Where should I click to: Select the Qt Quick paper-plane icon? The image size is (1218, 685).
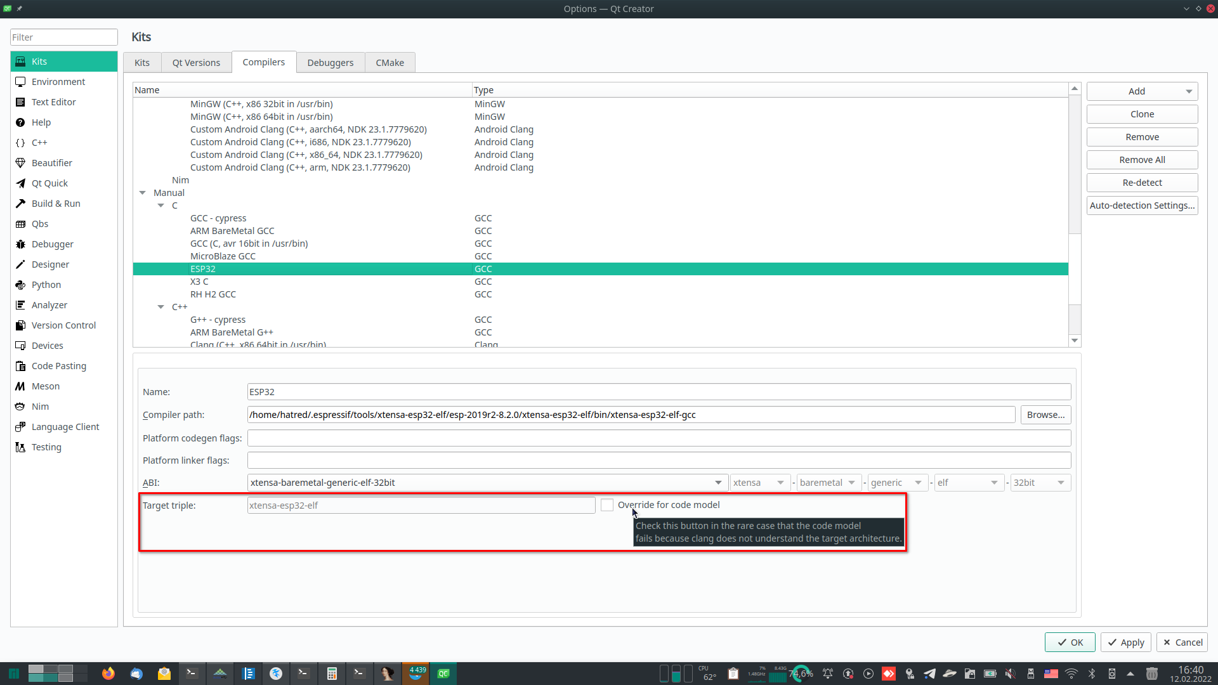pos(20,183)
